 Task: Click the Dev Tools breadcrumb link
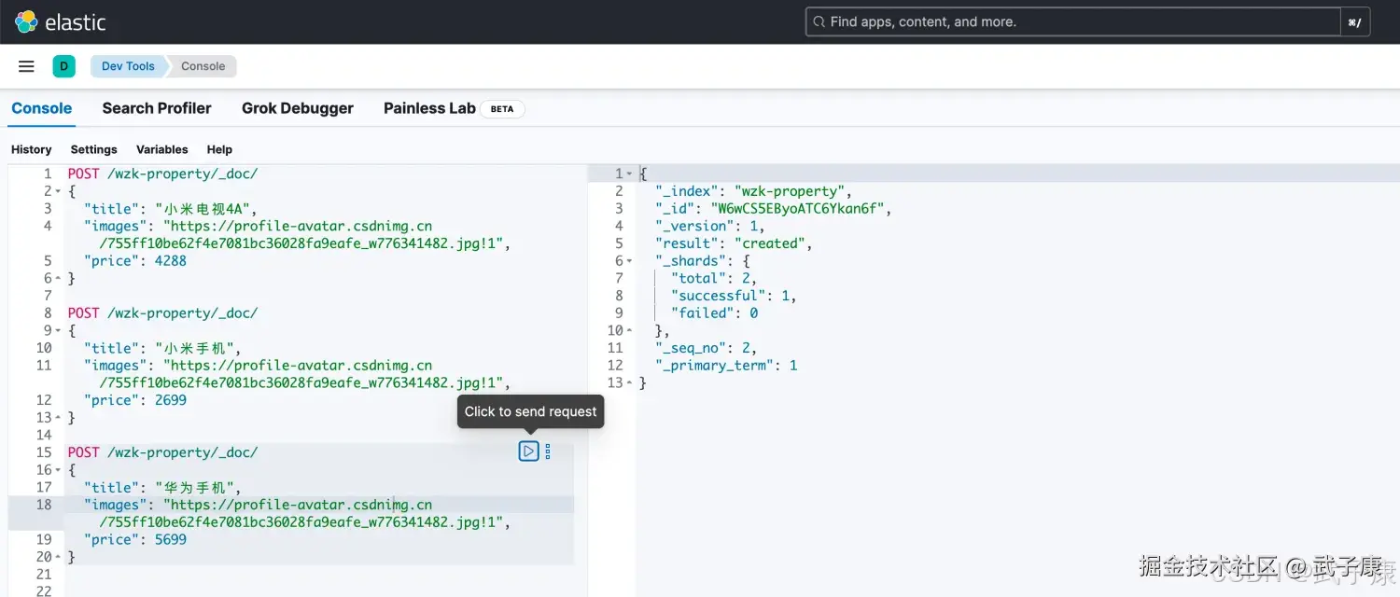[128, 65]
